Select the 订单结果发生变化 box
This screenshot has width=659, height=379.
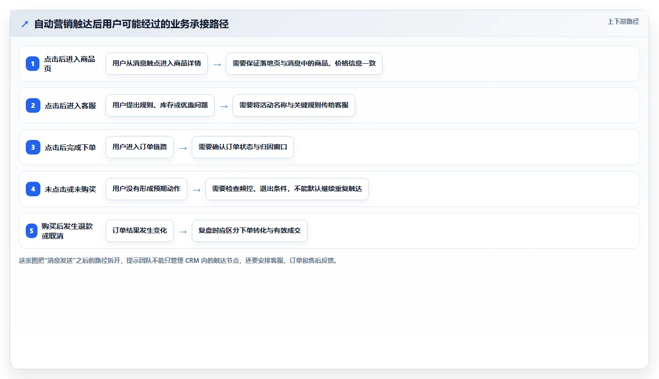click(x=140, y=231)
